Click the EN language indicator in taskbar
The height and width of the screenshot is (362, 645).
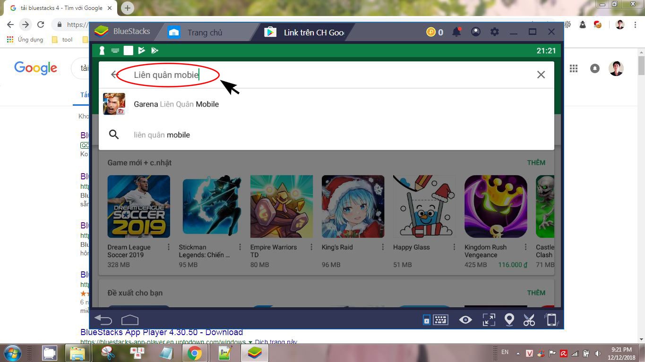tap(505, 352)
